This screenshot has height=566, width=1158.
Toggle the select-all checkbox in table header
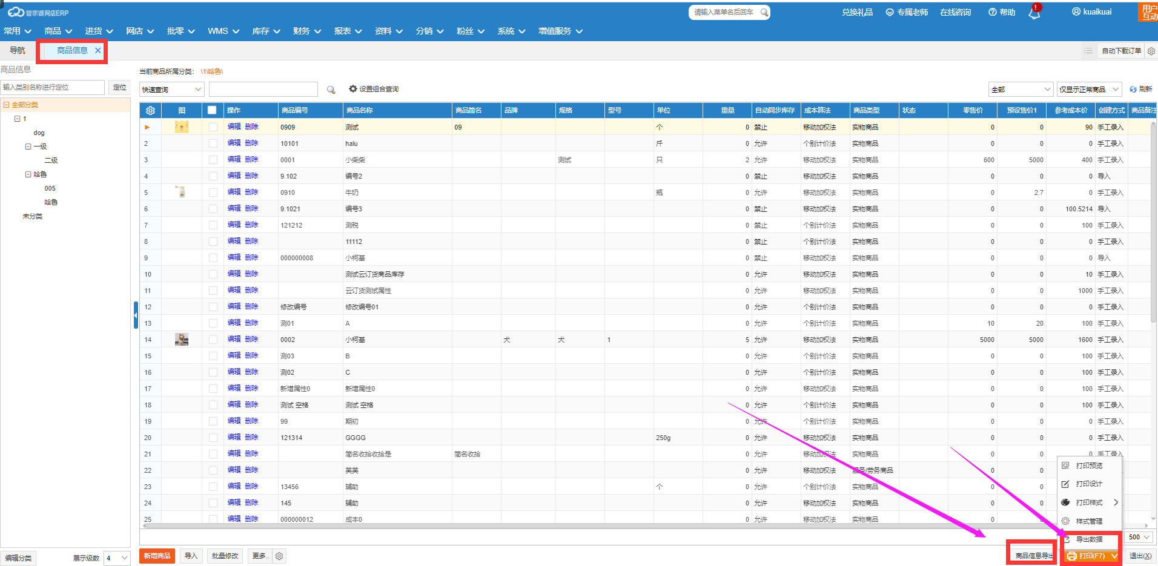[x=212, y=110]
